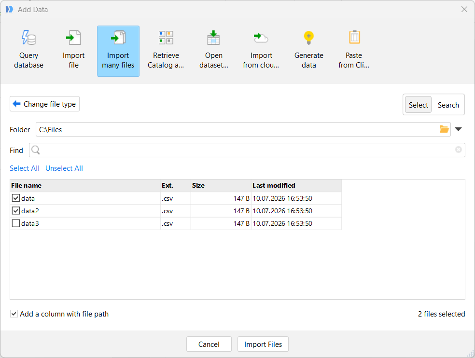Screen dimensions: 475x358
Task: Uncheck the data file checkbox
Action: click(16, 198)
